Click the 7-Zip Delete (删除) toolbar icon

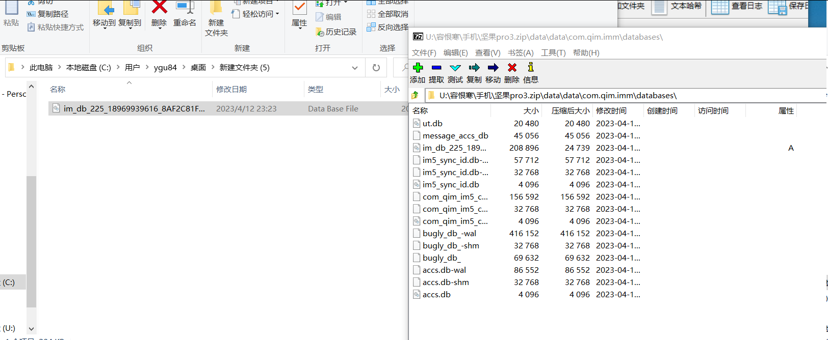pos(512,68)
